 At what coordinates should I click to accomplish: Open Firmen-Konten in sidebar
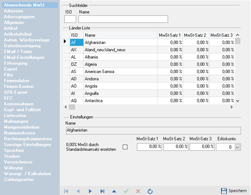tap(19, 87)
